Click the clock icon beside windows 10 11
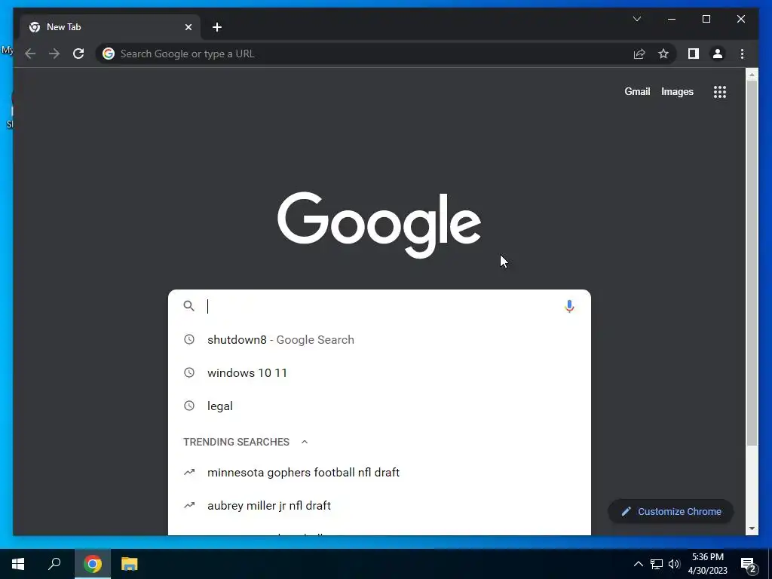Viewport: 772px width, 579px height. pyautogui.click(x=189, y=372)
